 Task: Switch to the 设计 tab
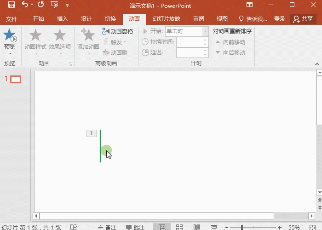(x=86, y=19)
